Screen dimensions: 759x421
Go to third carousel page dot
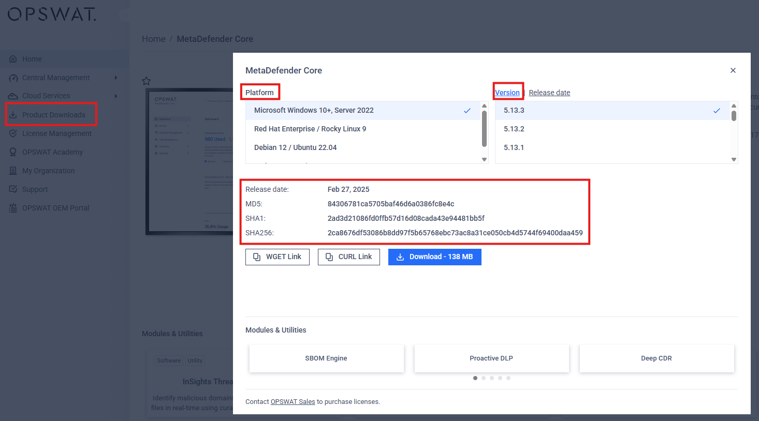click(492, 378)
